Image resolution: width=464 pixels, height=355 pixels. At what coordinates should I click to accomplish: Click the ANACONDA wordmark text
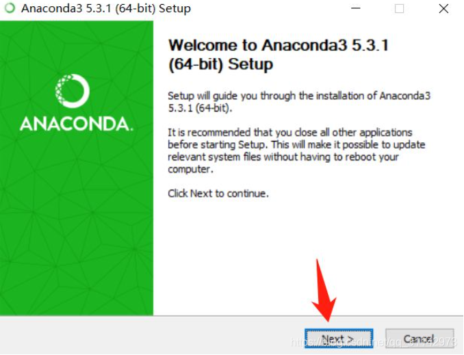tap(77, 124)
